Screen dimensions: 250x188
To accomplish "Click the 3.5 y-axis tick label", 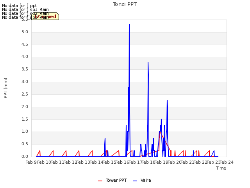I will click(25, 69).
